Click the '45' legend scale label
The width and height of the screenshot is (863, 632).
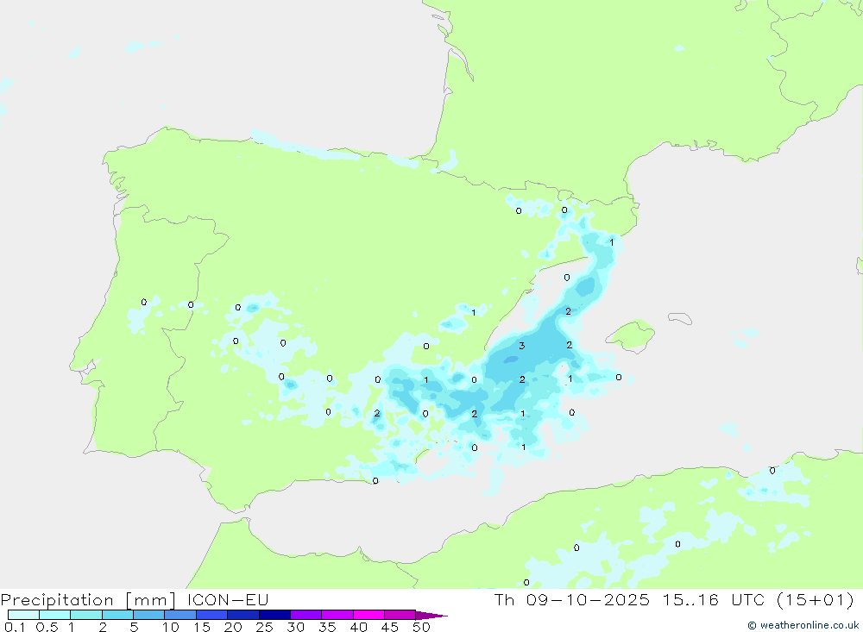(390, 627)
